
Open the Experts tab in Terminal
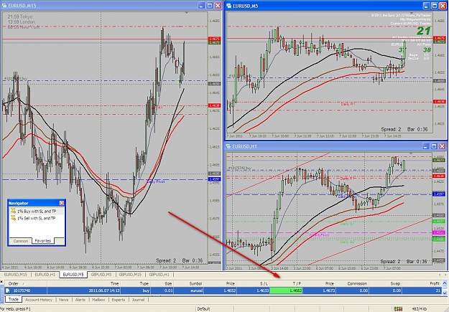119,300
